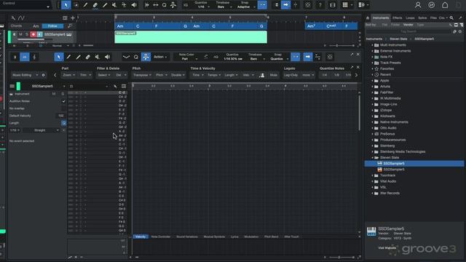
Task: Switch to the Effects browser tab
Action: click(x=397, y=17)
